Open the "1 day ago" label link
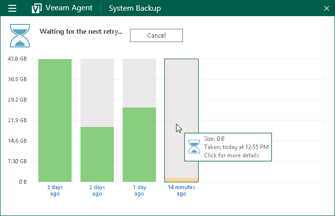 click(x=139, y=191)
